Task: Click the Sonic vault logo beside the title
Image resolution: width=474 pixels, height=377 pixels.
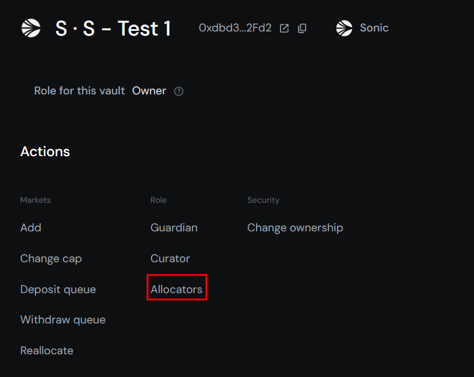Action: coord(31,28)
